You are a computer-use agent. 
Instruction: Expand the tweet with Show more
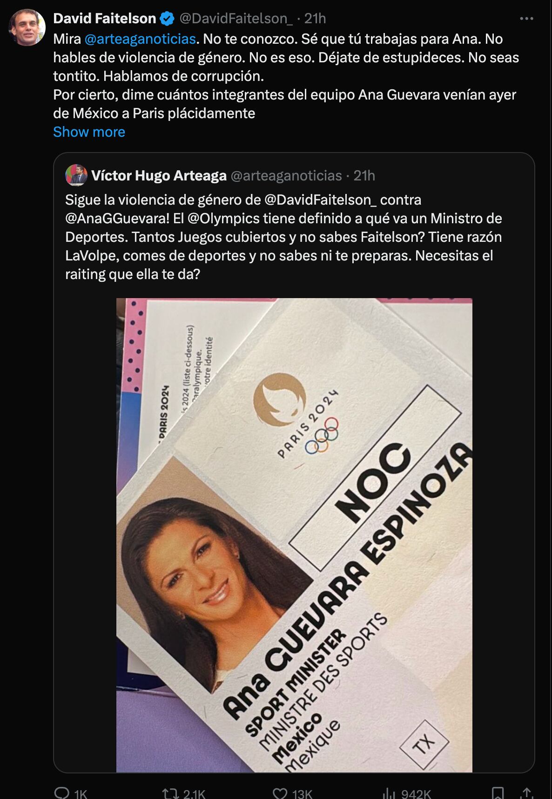click(x=89, y=132)
